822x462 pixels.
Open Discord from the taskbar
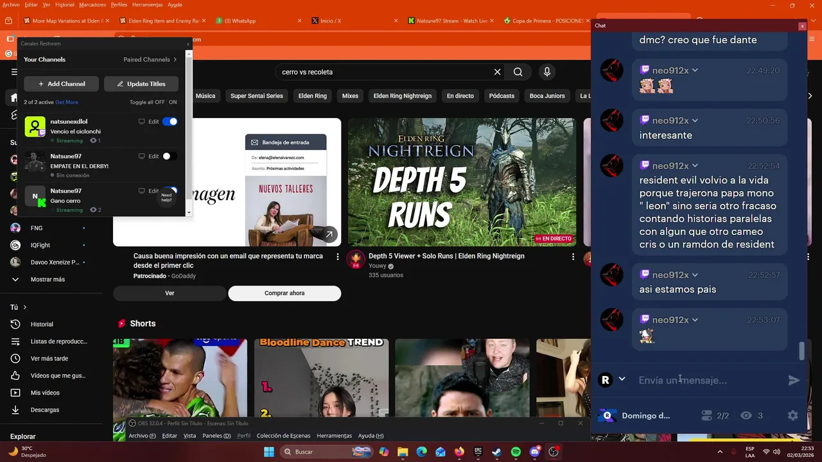click(x=535, y=452)
